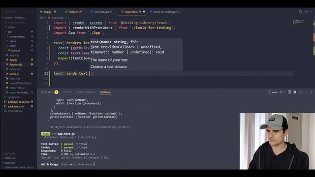The image size is (315, 177).
Task: Click the problems count badge
Action: pyautogui.click(x=57, y=92)
